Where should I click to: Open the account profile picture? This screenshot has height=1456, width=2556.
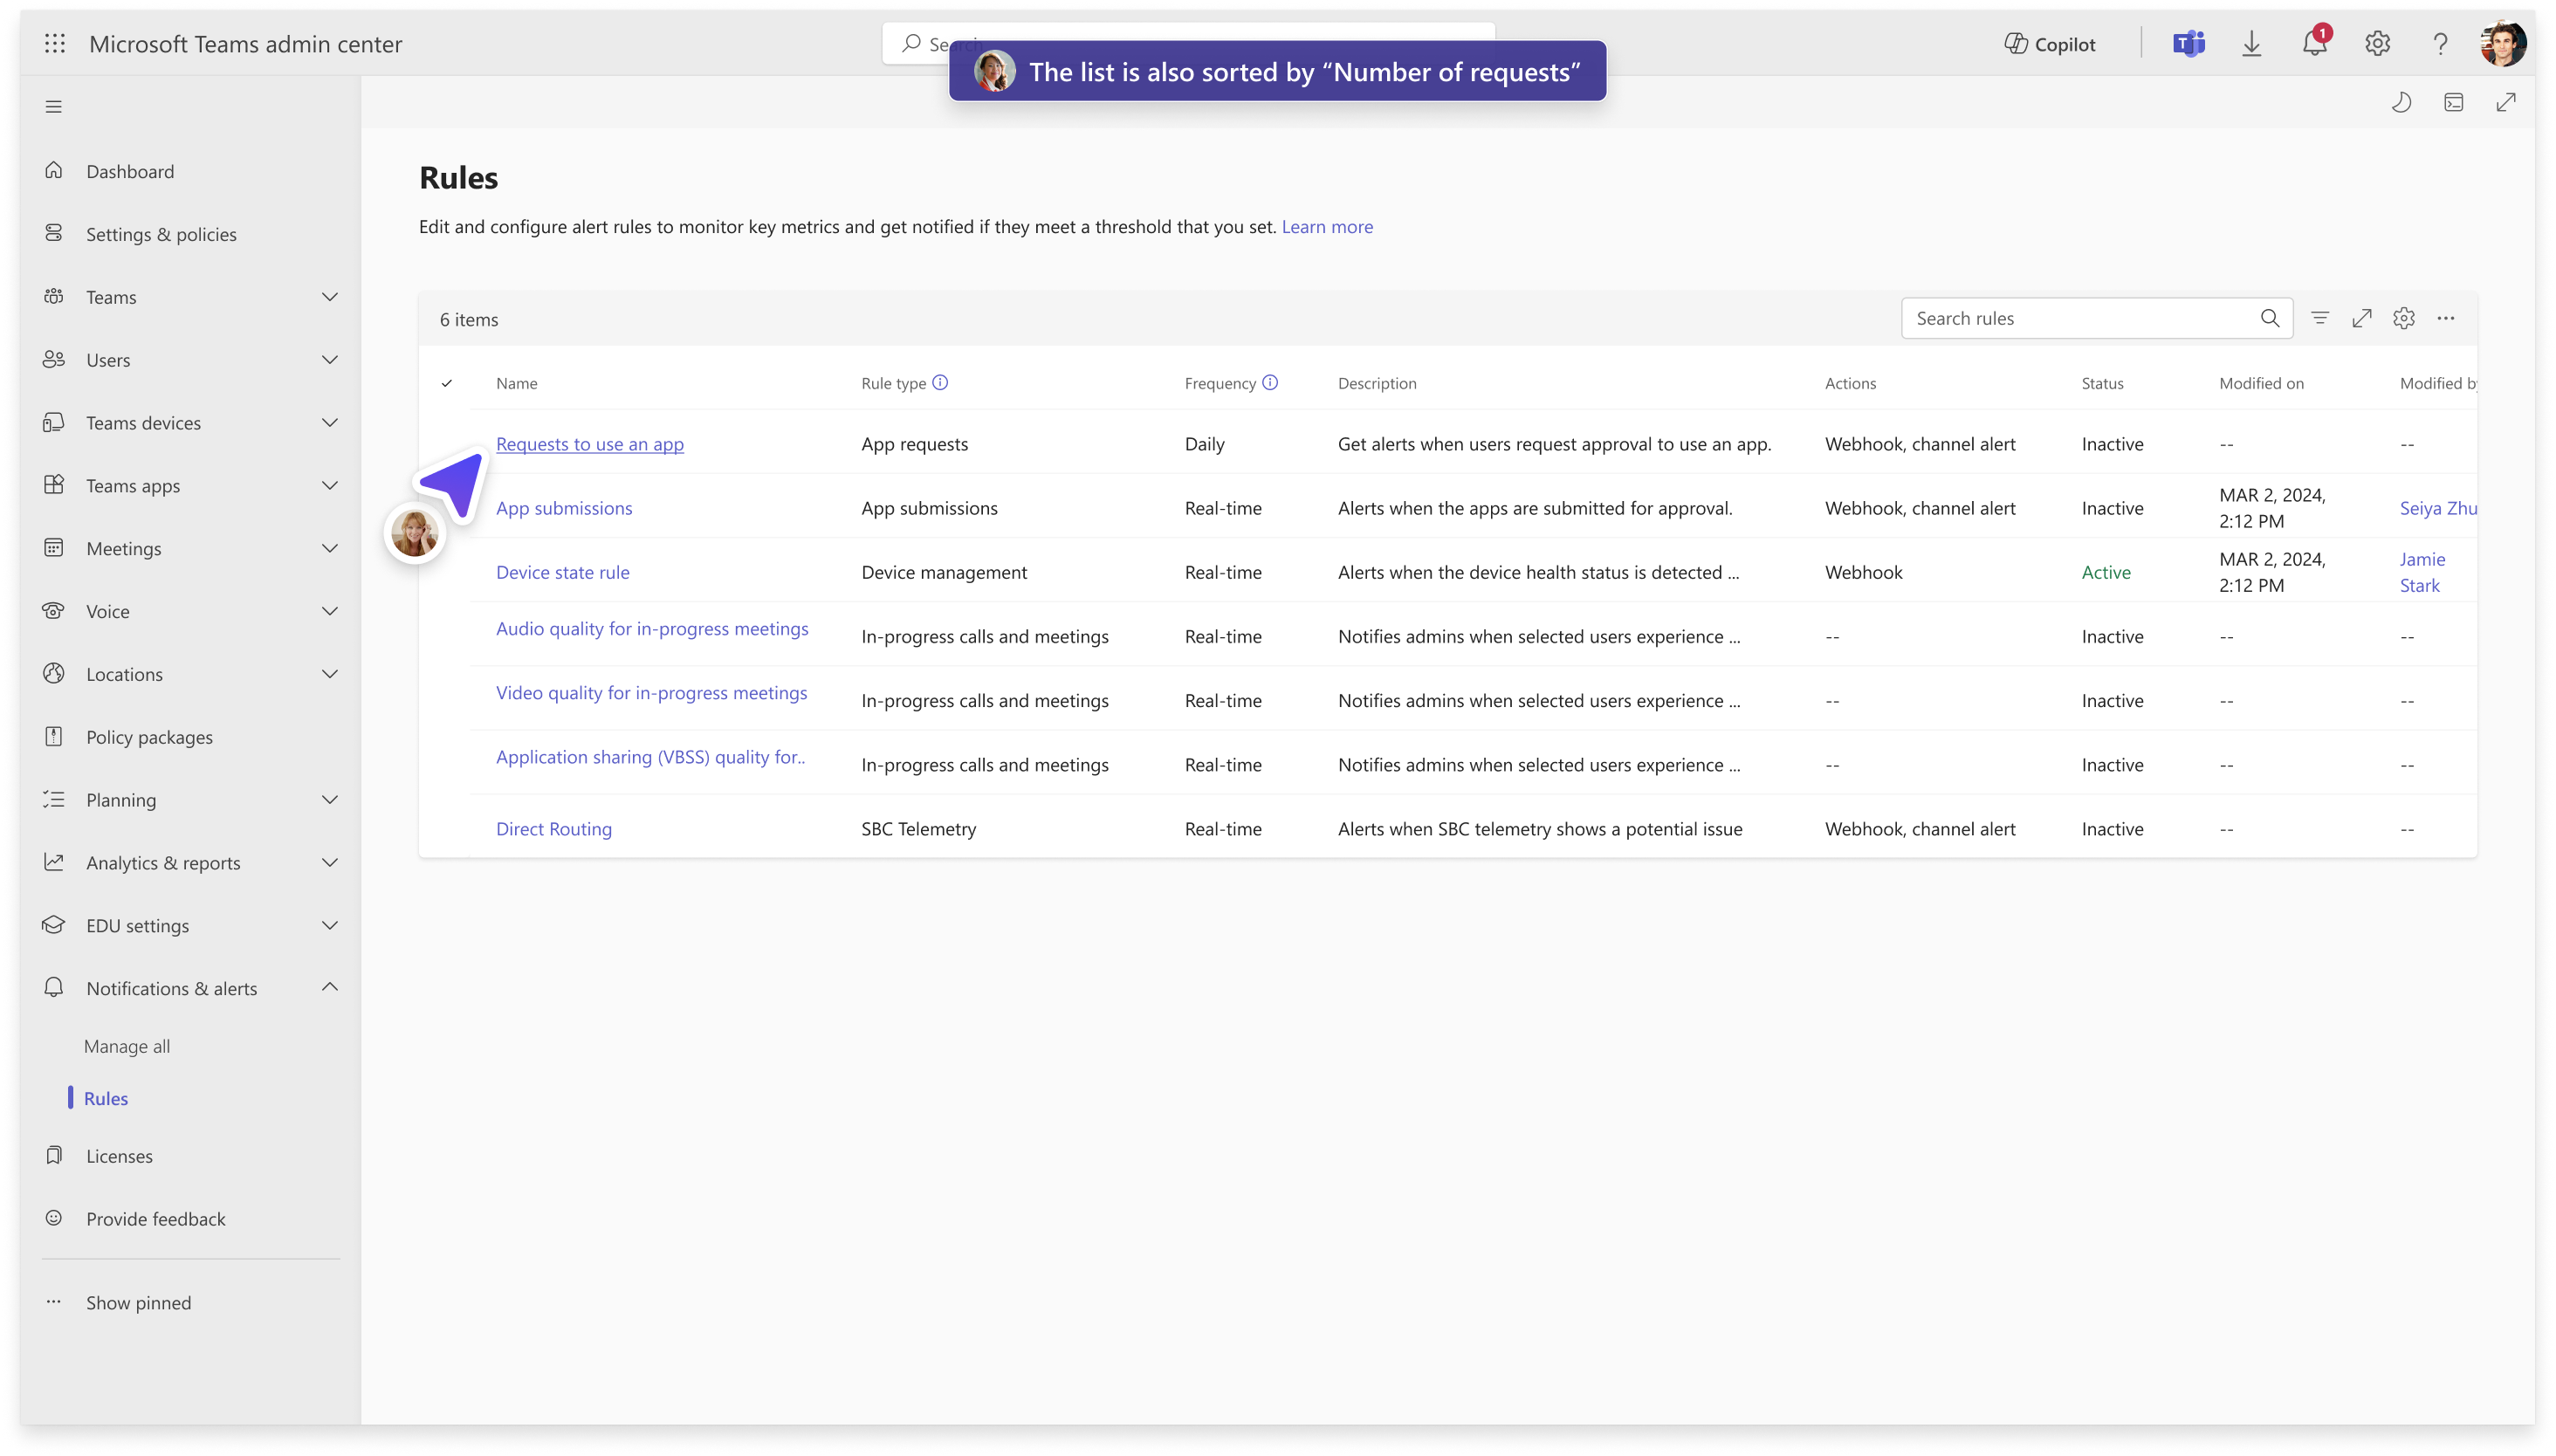[2504, 43]
